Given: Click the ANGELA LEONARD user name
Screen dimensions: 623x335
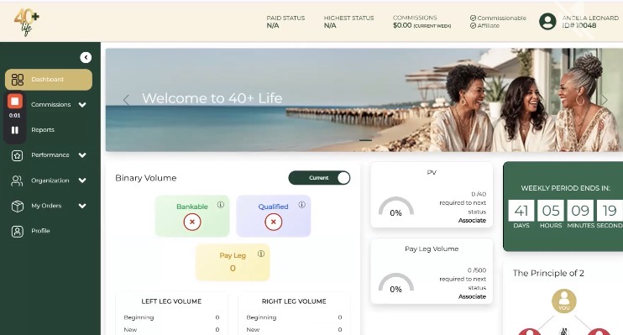Looking at the screenshot, I should click(x=590, y=18).
